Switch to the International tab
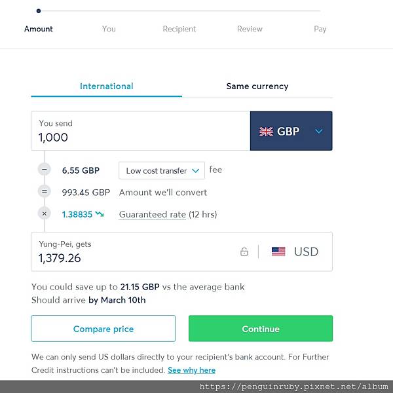This screenshot has height=393, width=393. pos(106,86)
